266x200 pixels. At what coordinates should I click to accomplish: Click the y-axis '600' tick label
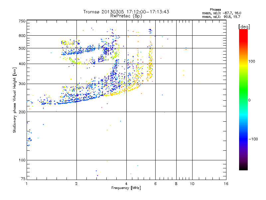coord(22,36)
